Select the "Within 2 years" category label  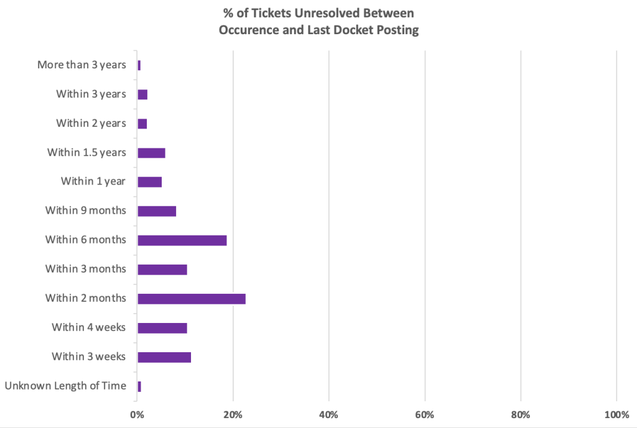point(91,124)
